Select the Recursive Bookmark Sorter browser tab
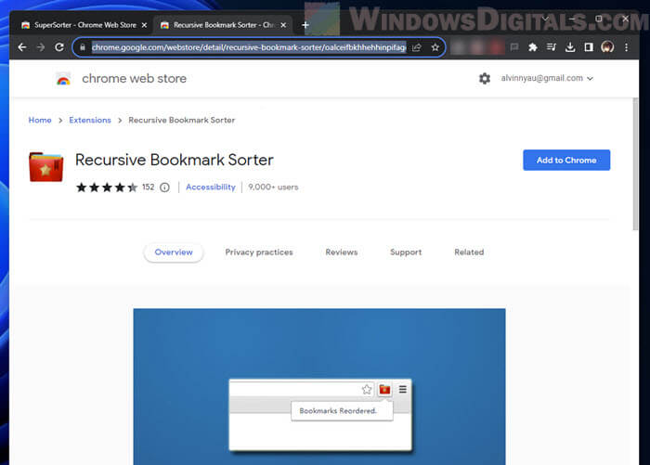This screenshot has height=465, width=650. [224, 25]
